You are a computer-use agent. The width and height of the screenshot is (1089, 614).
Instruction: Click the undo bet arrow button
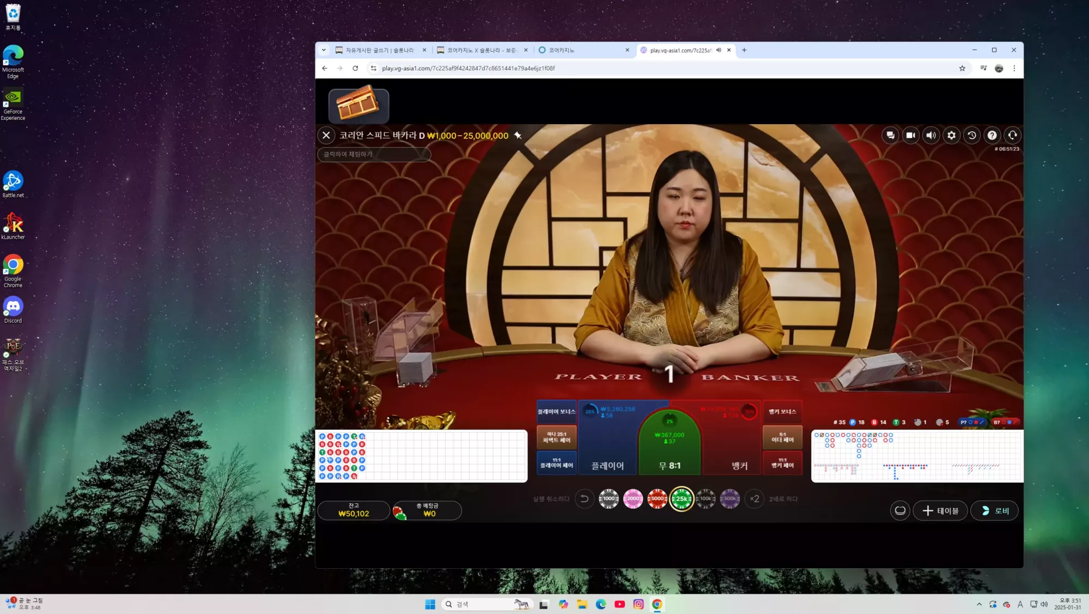coord(585,499)
